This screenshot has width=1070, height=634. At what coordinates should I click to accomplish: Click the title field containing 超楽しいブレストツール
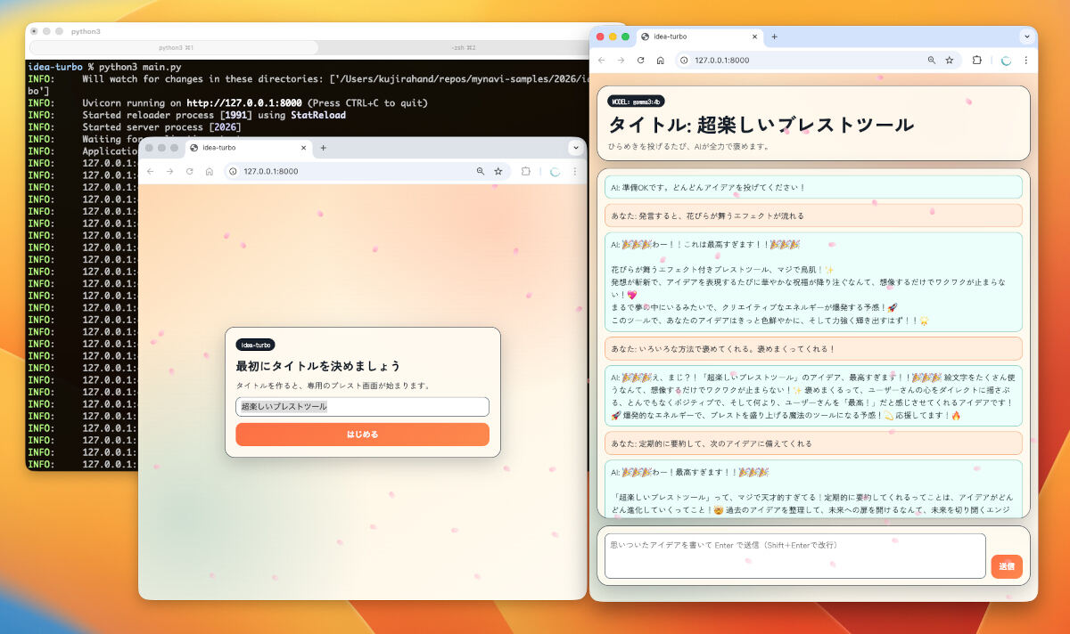362,405
